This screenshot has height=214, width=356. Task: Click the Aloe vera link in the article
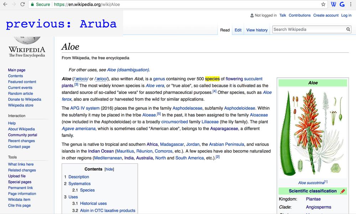[155, 86]
